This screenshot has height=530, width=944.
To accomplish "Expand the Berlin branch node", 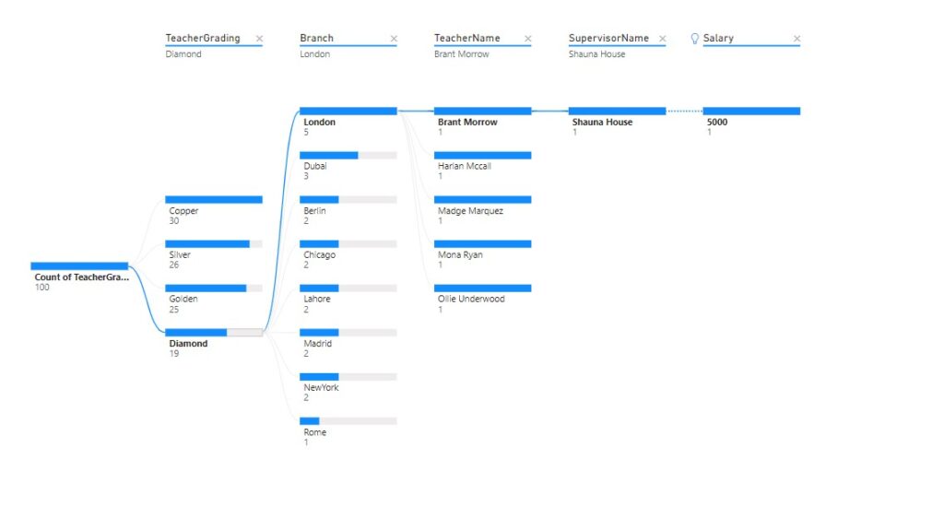I will (x=348, y=210).
